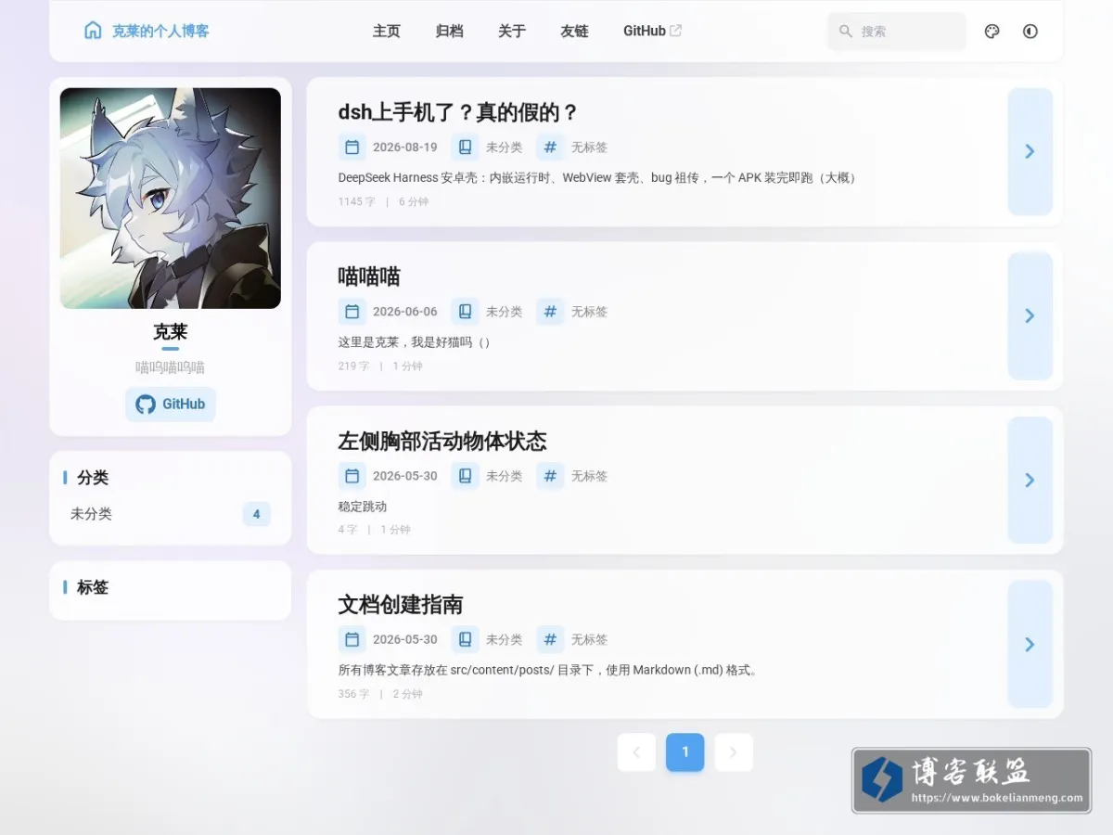
Task: Click the date 2026-06-06
Action: (405, 312)
